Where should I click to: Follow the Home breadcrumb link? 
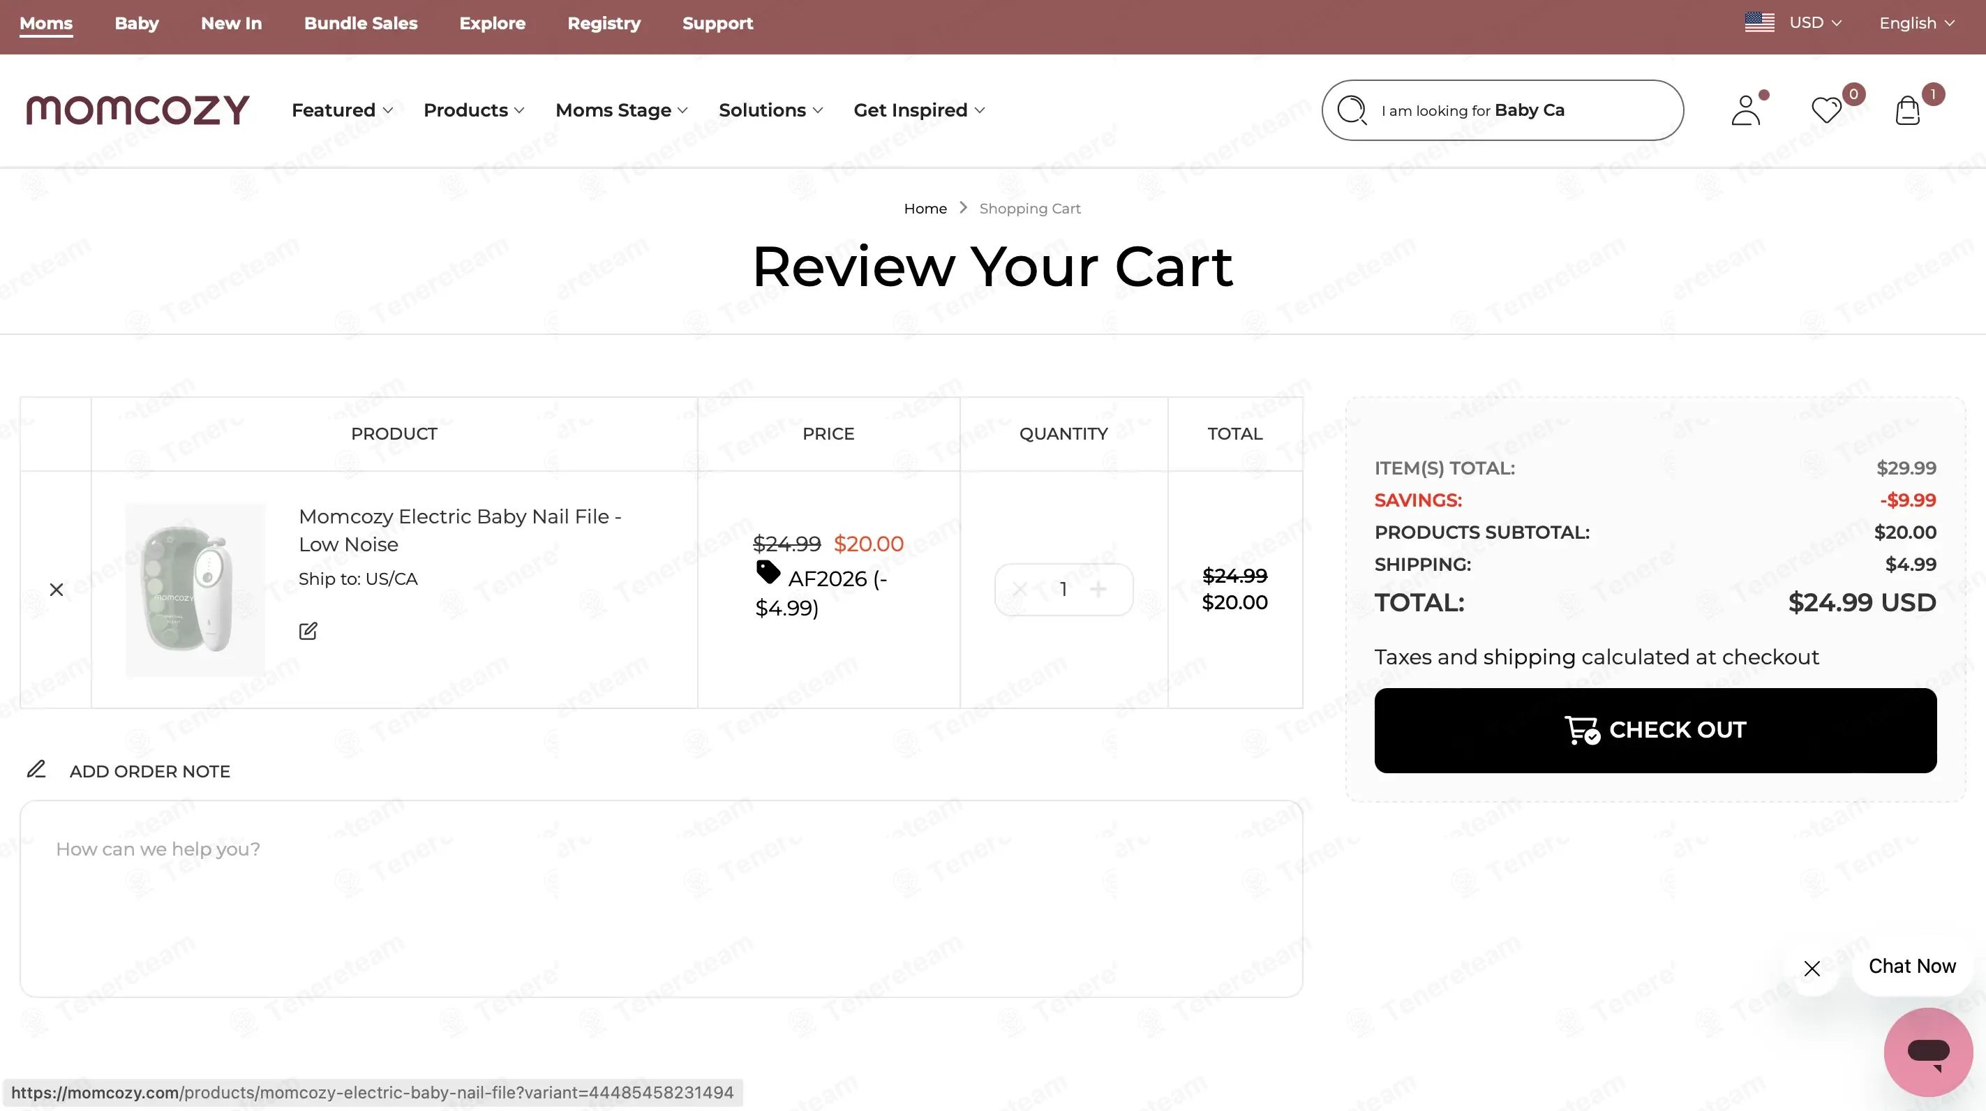coord(925,208)
